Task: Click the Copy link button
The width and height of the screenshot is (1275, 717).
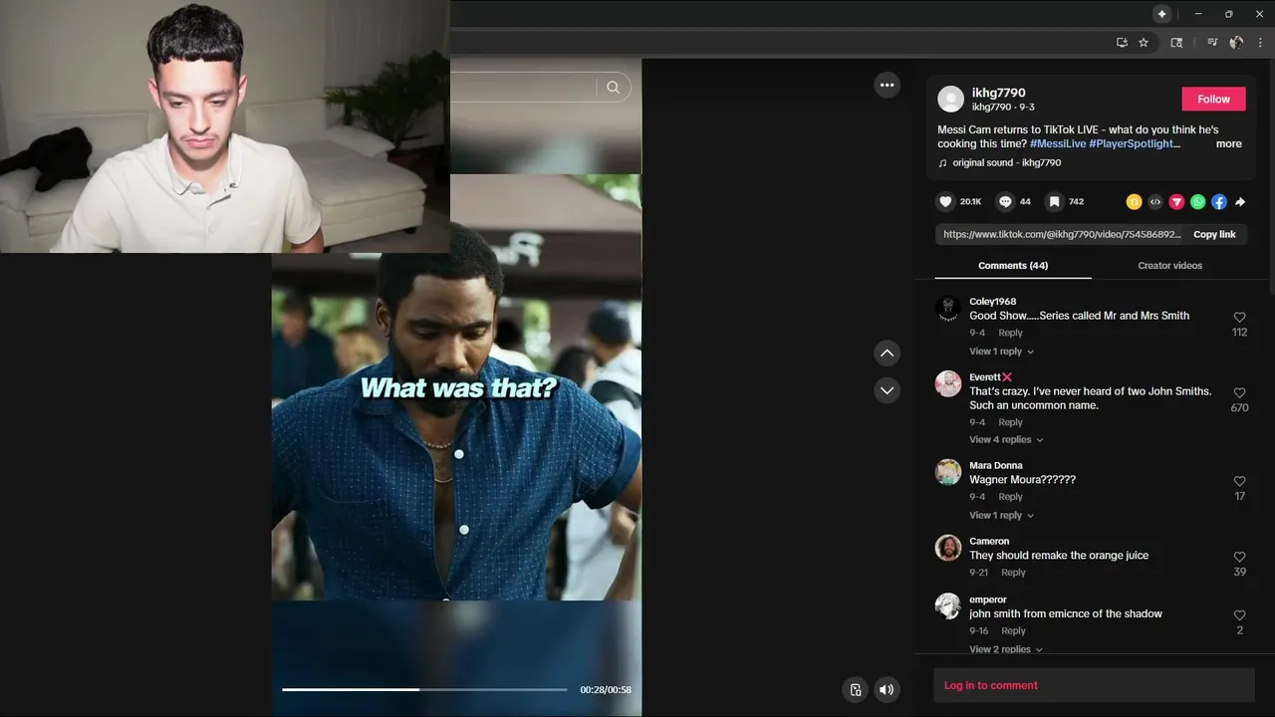Action: pos(1214,235)
